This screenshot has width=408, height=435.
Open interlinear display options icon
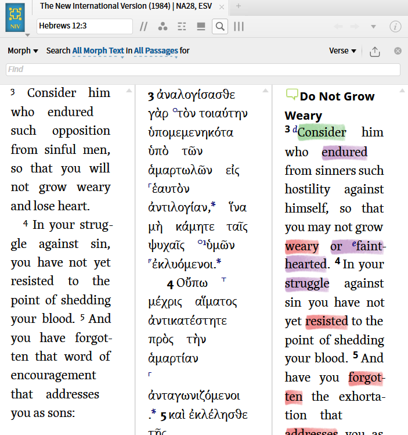click(x=182, y=26)
